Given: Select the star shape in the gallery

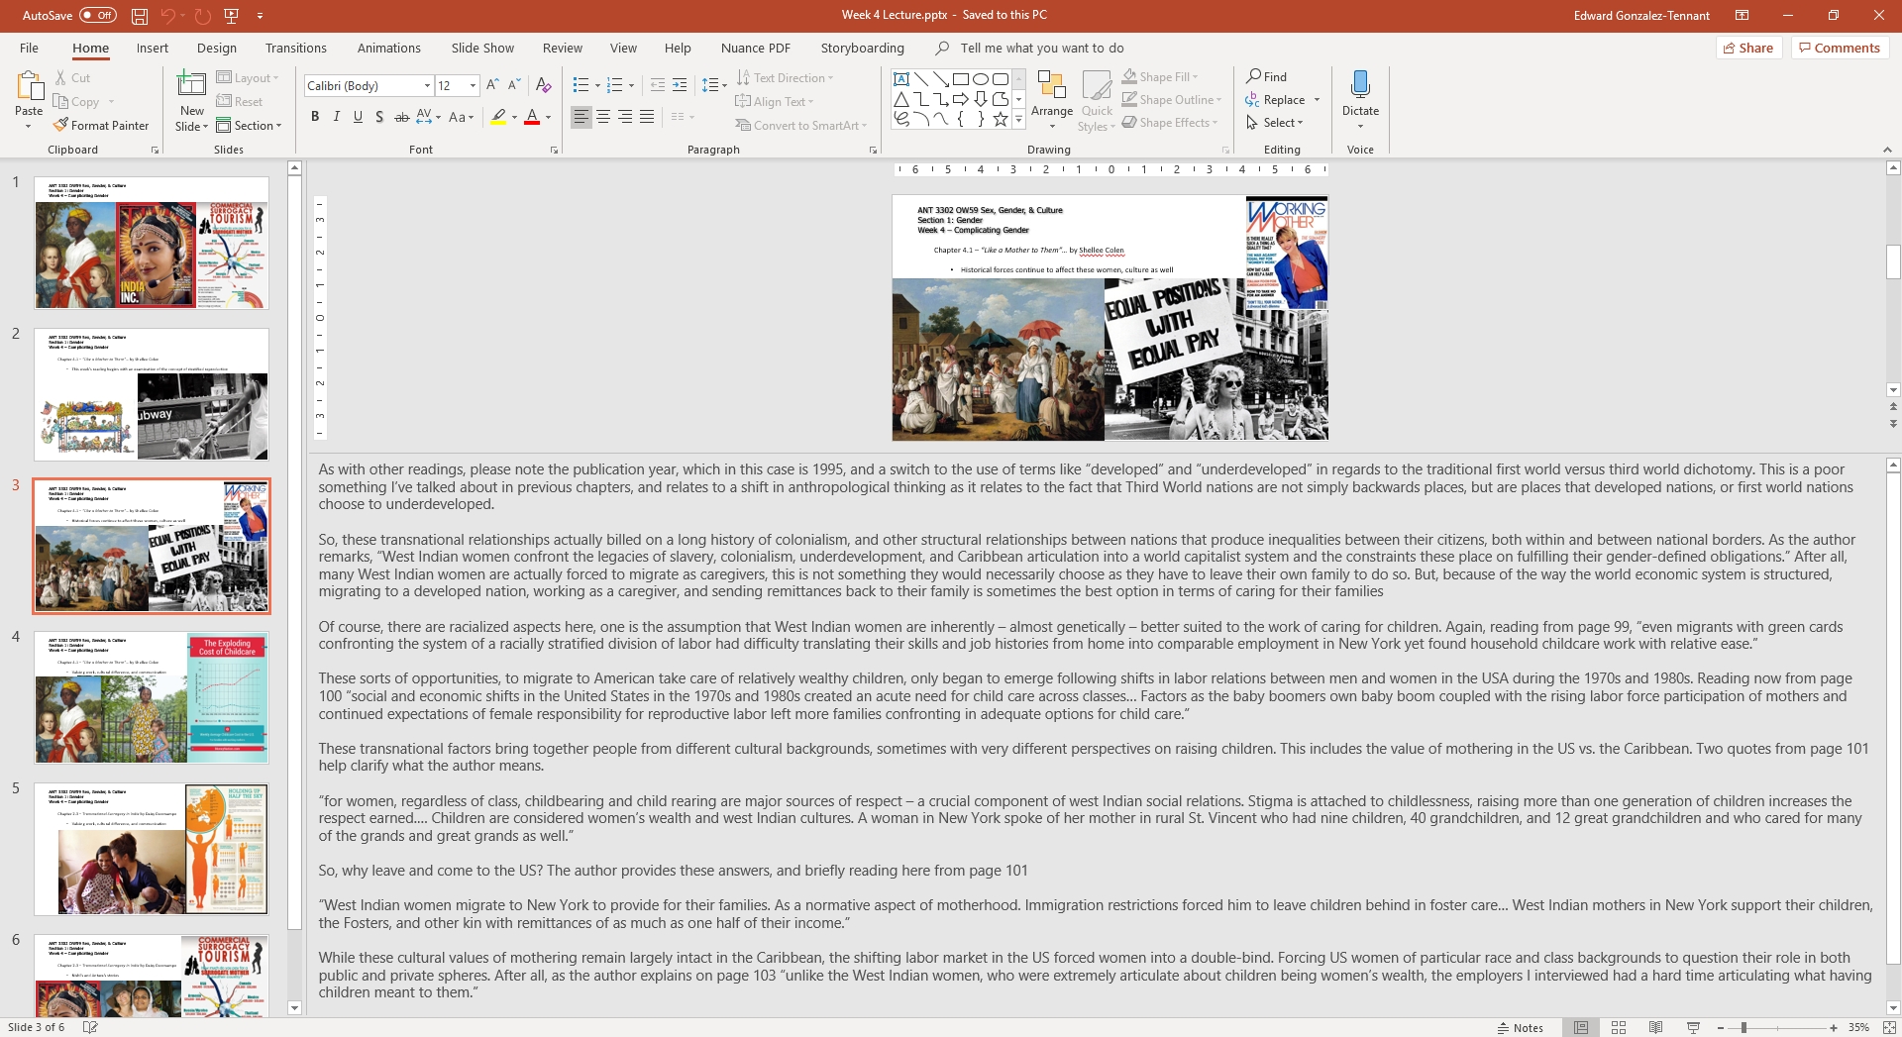Looking at the screenshot, I should pyautogui.click(x=1001, y=119).
